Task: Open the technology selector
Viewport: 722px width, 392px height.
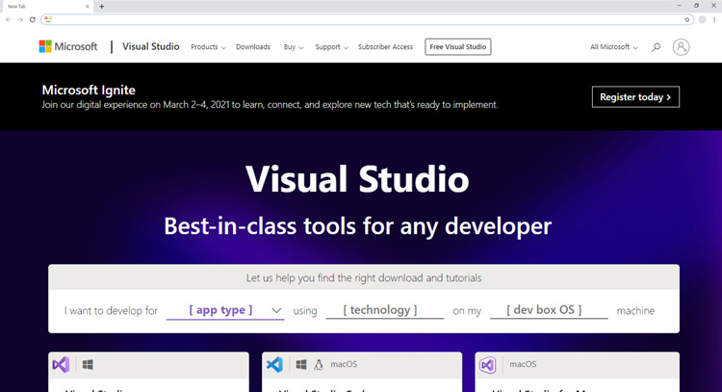Action: [x=384, y=310]
